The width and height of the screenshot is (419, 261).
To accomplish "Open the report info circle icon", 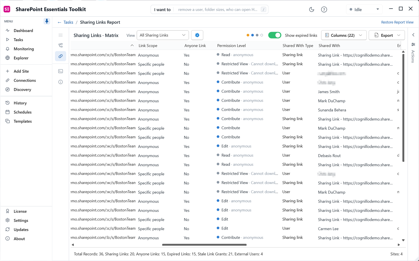I will click(60, 82).
